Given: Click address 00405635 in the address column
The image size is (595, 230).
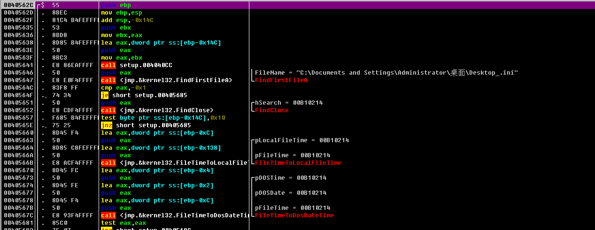Looking at the screenshot, I should pyautogui.click(x=19, y=28).
